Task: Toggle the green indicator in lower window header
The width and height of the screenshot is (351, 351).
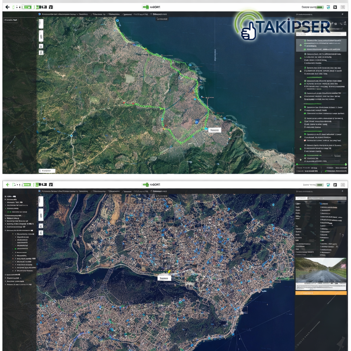Action: [319, 185]
